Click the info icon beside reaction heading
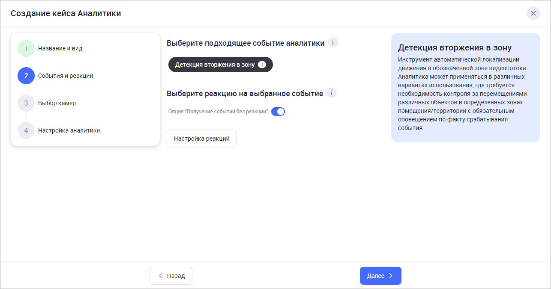Viewport: 551px width, 289px height. coord(332,93)
